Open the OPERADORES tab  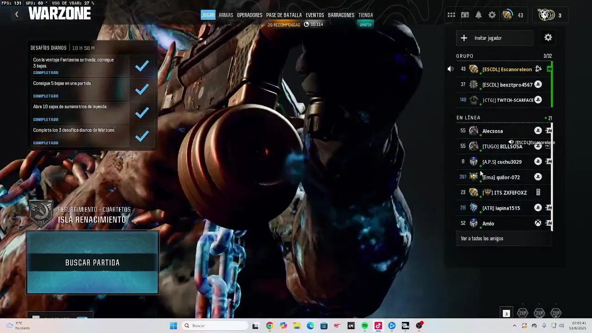[x=249, y=15]
